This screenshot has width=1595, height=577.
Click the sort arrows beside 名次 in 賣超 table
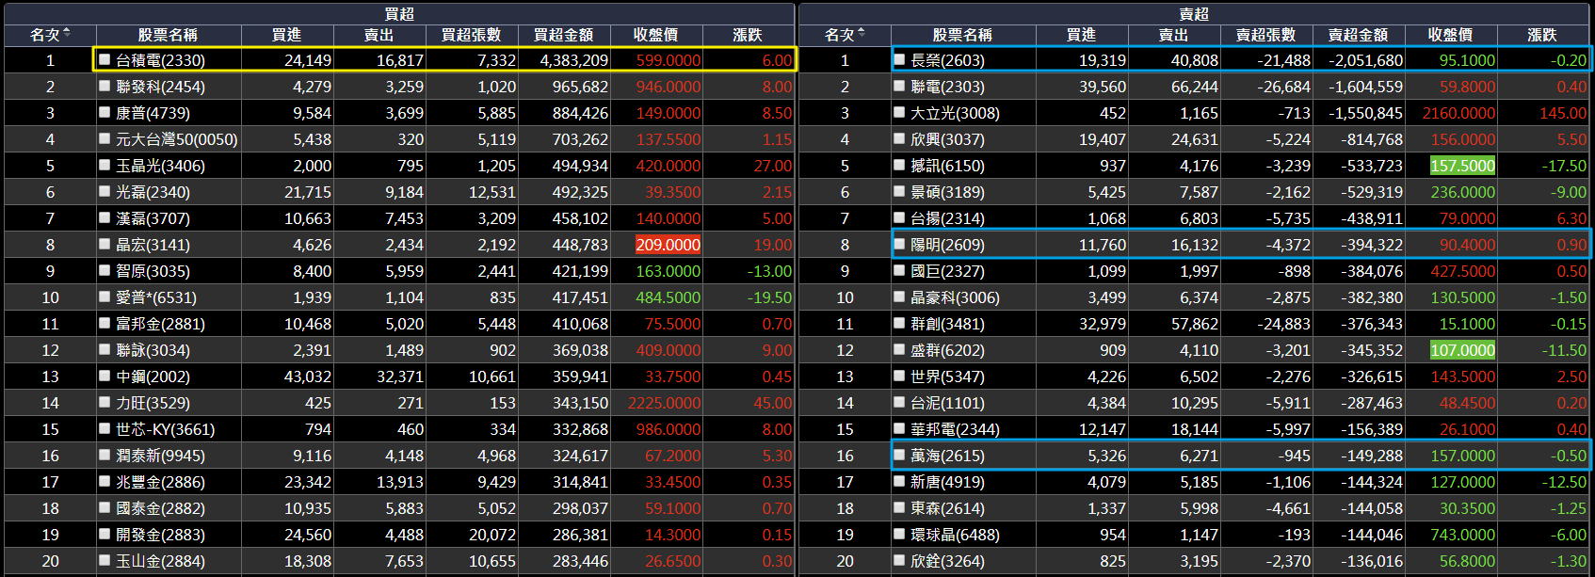(862, 34)
